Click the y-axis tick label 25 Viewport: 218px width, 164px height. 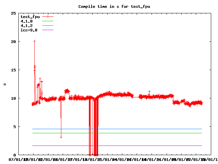pyautogui.click(x=14, y=13)
